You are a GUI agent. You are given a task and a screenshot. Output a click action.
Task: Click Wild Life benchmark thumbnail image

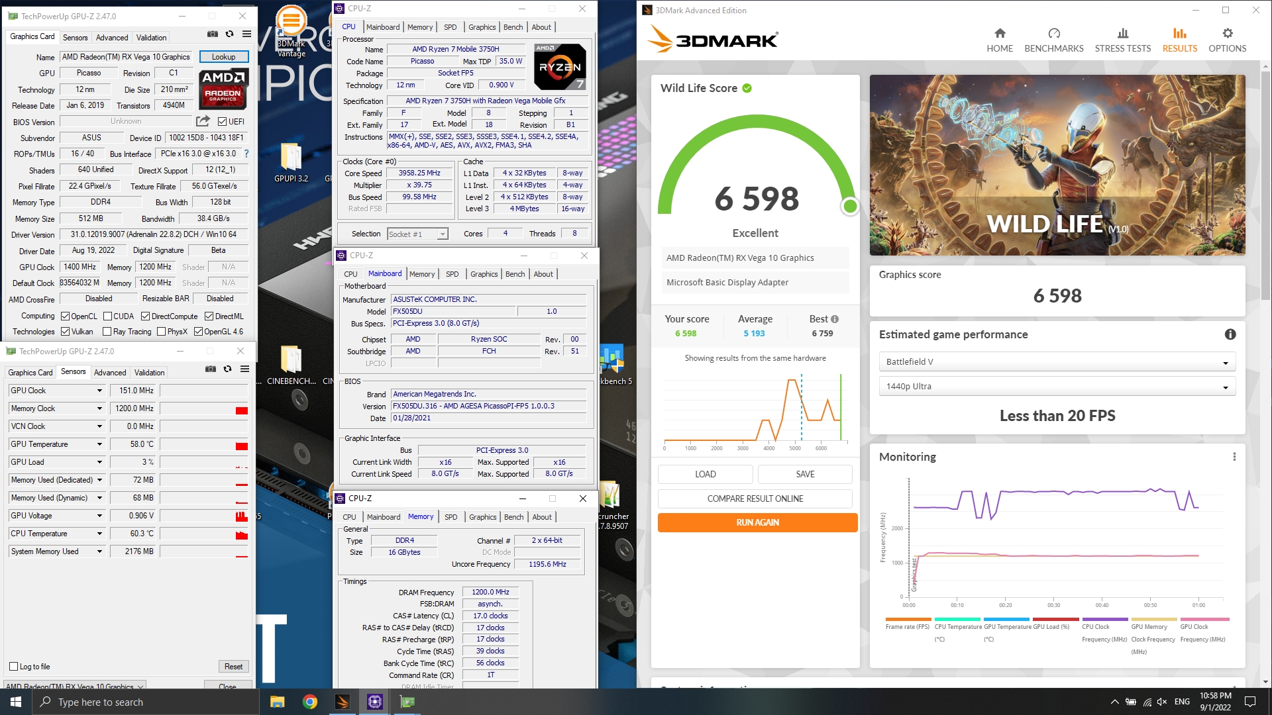(1057, 165)
